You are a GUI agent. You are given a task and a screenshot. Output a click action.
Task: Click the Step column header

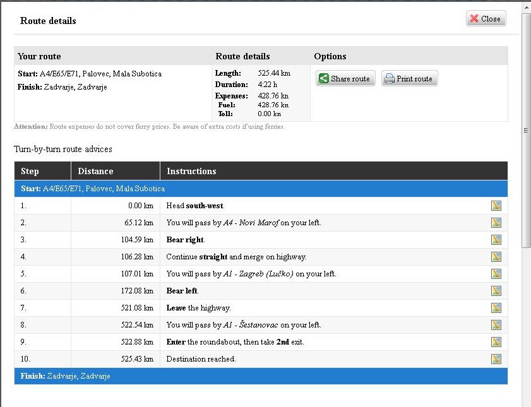tap(42, 171)
